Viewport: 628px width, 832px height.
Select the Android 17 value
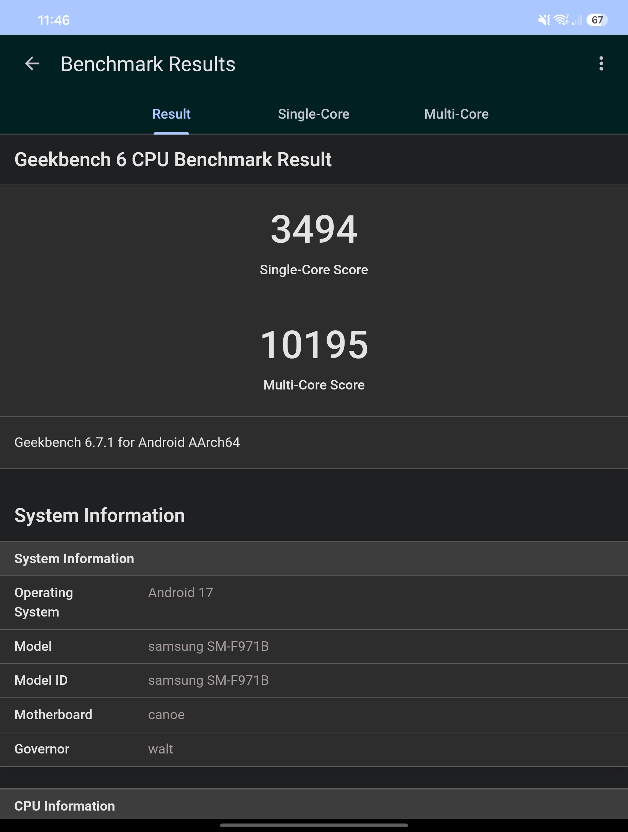coord(180,592)
